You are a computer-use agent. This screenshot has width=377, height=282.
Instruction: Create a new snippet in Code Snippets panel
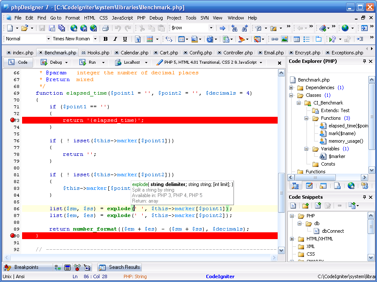(318, 206)
